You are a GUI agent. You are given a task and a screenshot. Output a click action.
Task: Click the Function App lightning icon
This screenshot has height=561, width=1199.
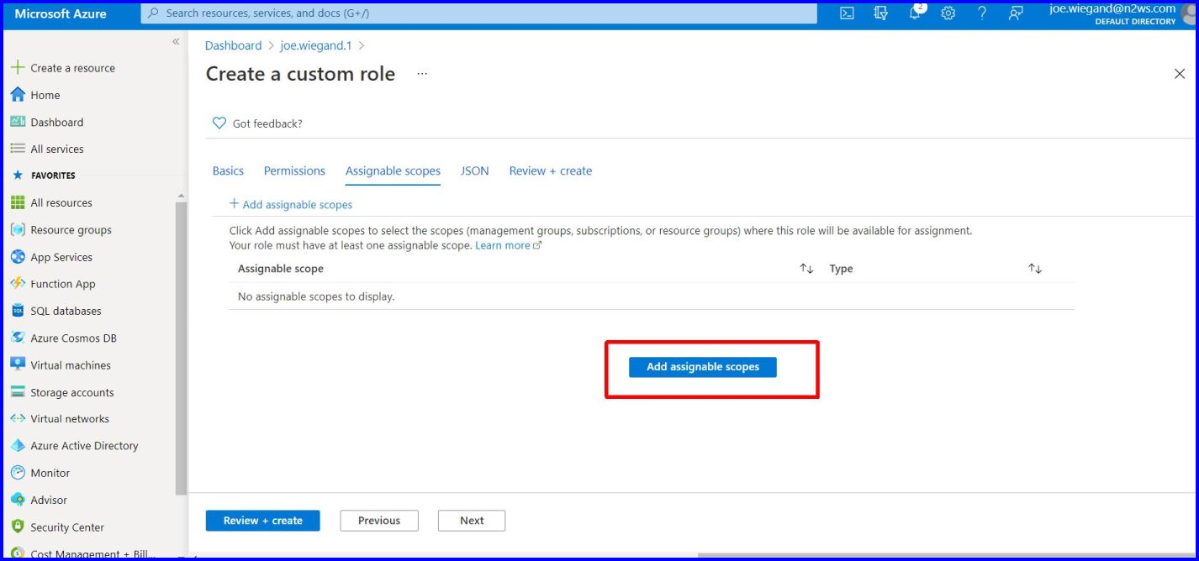tap(18, 284)
